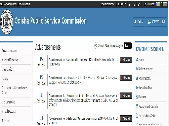Image resolution: width=169 pixels, height=126 pixels.
Task: Click the APPLY ONLINE button
Action: click(x=157, y=22)
